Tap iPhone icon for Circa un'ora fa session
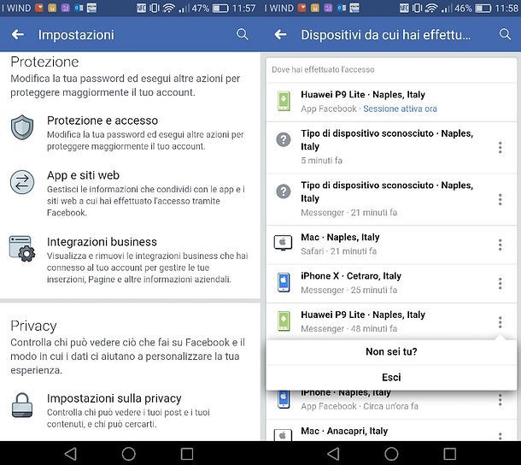Viewport: 521px width, 465px height. tap(284, 399)
